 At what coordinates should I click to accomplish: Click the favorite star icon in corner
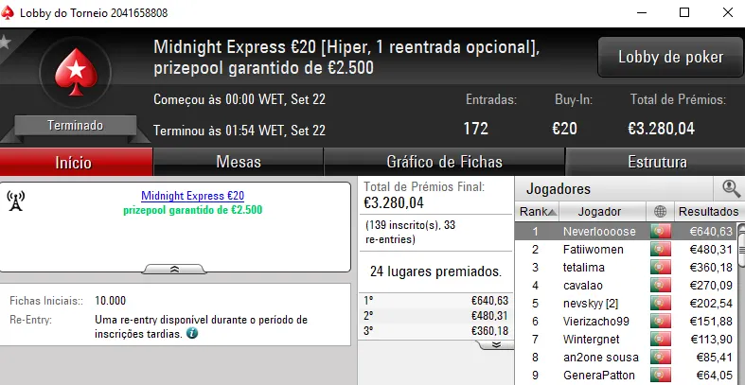(x=6, y=42)
